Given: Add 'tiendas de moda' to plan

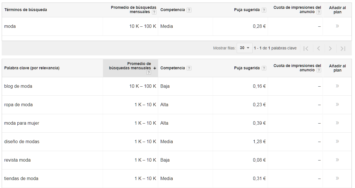Looking at the screenshot, I should (337, 178).
